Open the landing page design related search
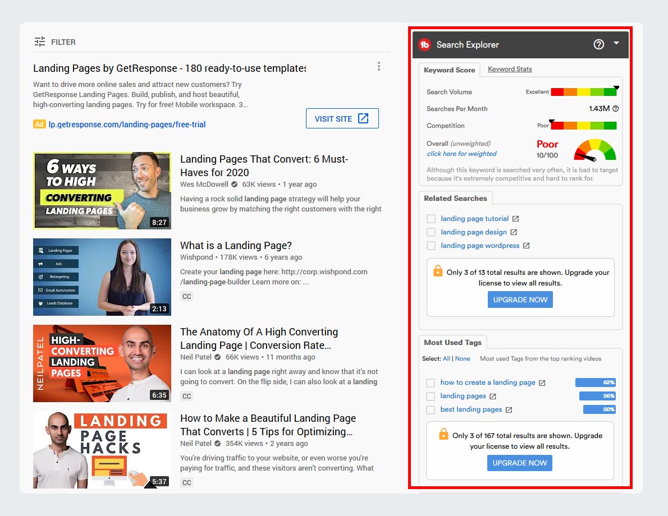668x516 pixels. click(474, 232)
